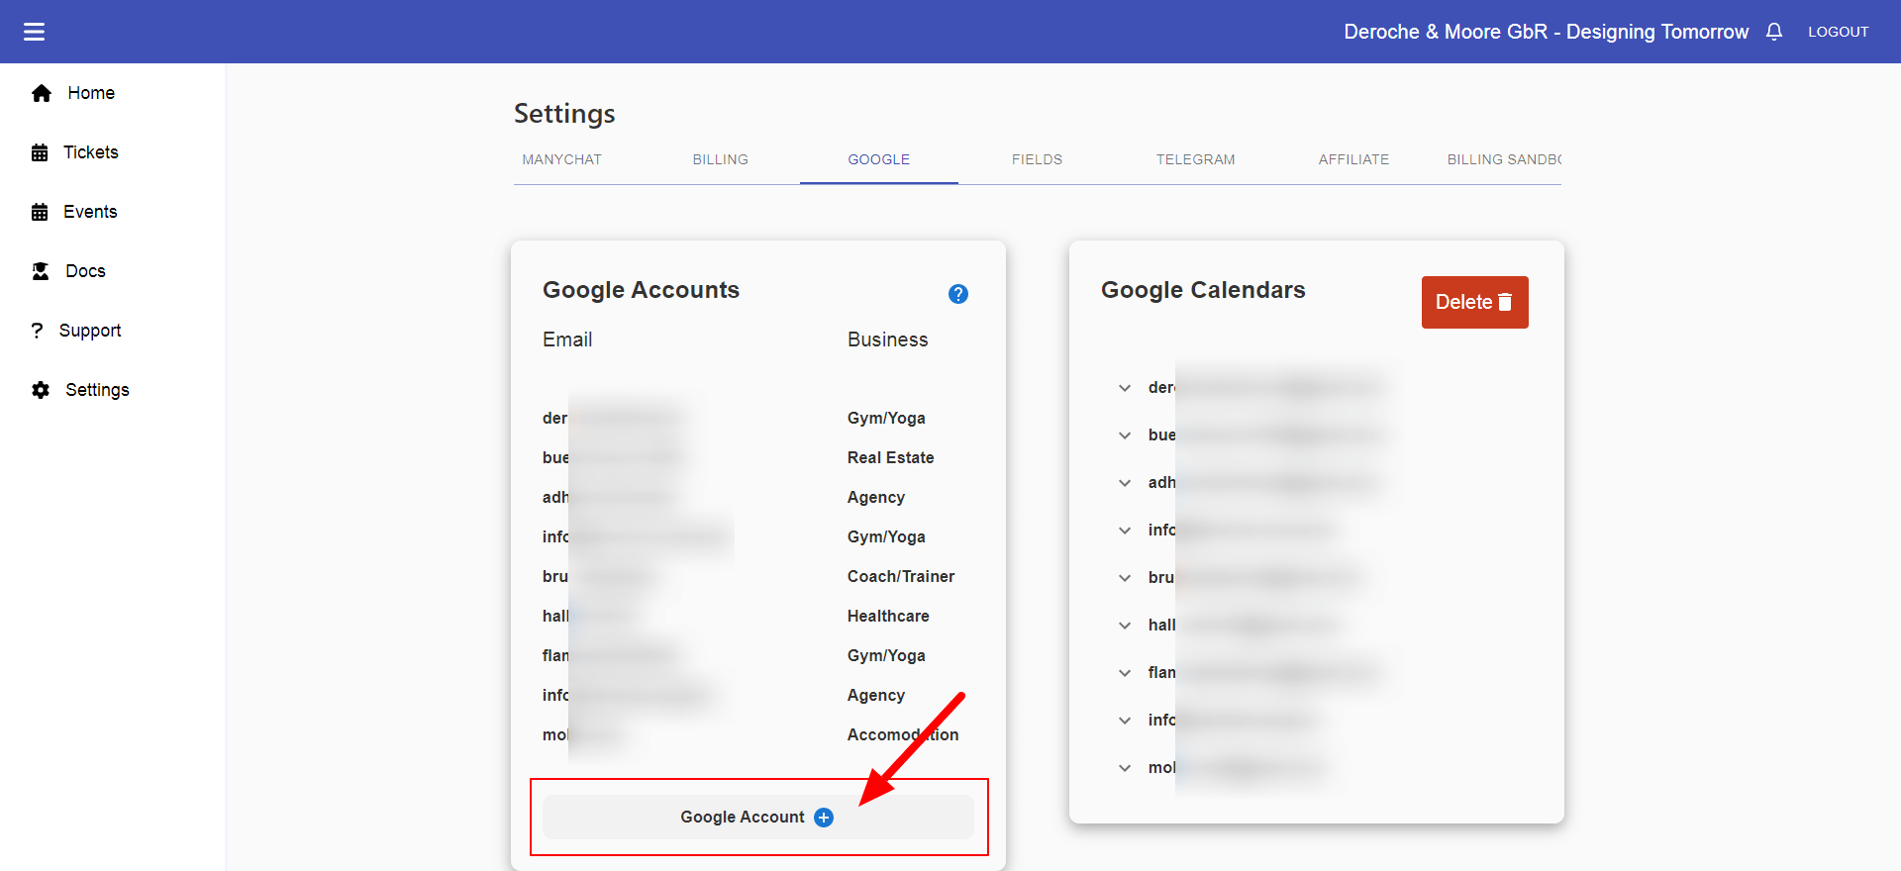1901x871 pixels.
Task: Click the Tickets calendar icon
Action: click(x=40, y=152)
